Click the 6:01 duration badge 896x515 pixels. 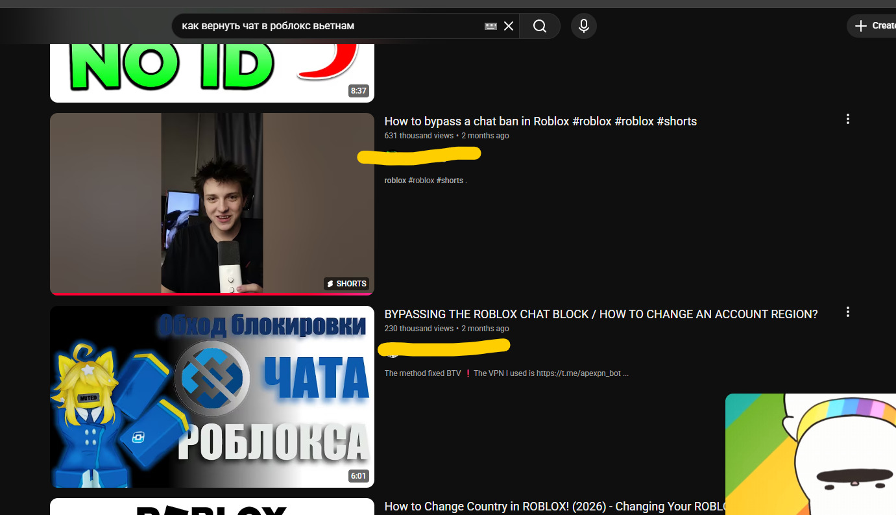coord(359,476)
